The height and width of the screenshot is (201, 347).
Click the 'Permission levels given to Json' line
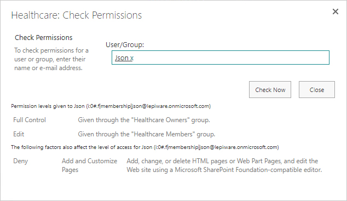111,106
